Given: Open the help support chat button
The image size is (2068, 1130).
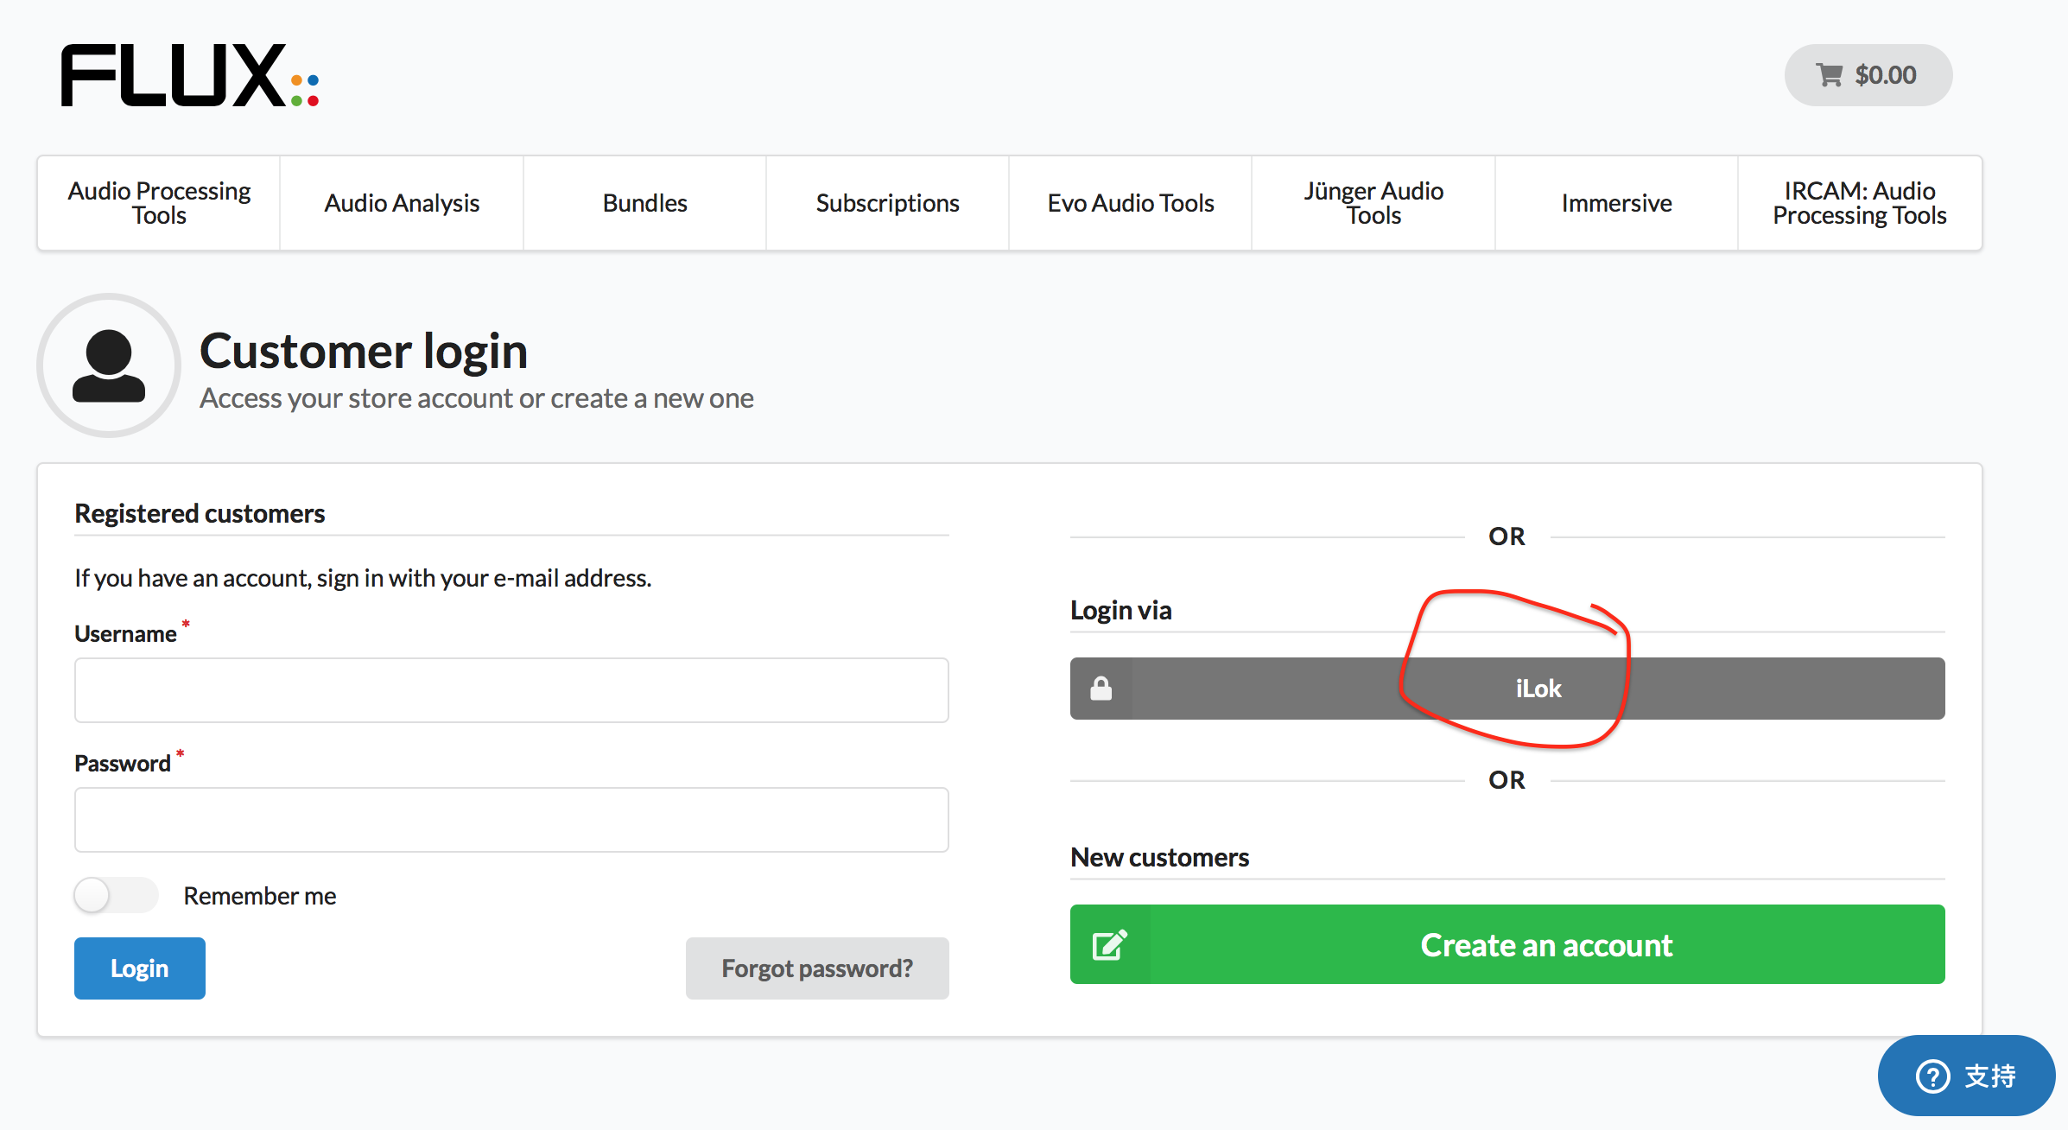Looking at the screenshot, I should (x=1965, y=1076).
